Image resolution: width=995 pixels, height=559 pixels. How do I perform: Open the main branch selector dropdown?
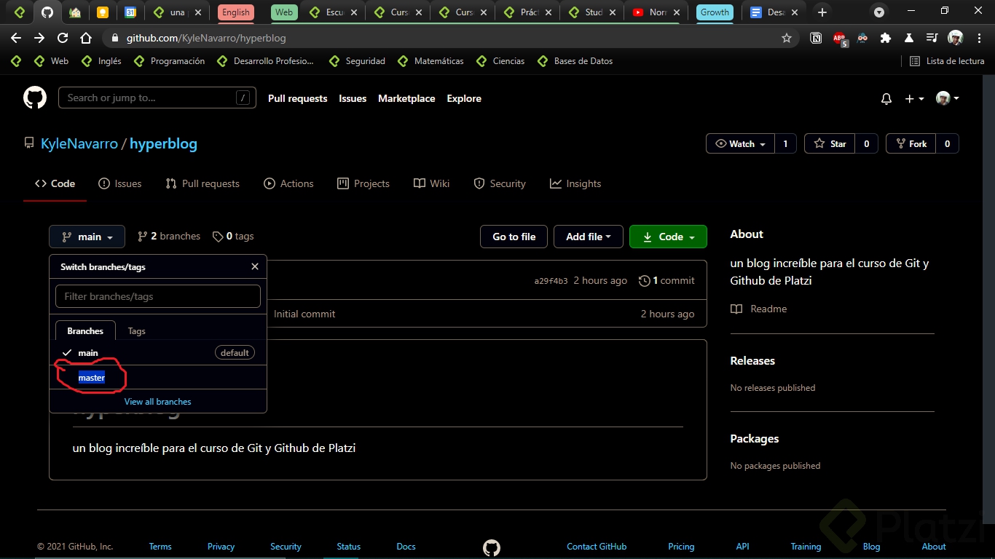point(87,237)
